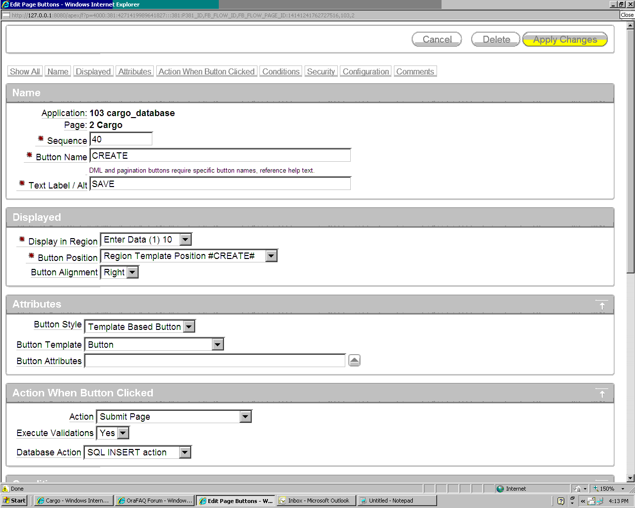Open the zoom level 150% control

[x=609, y=489]
